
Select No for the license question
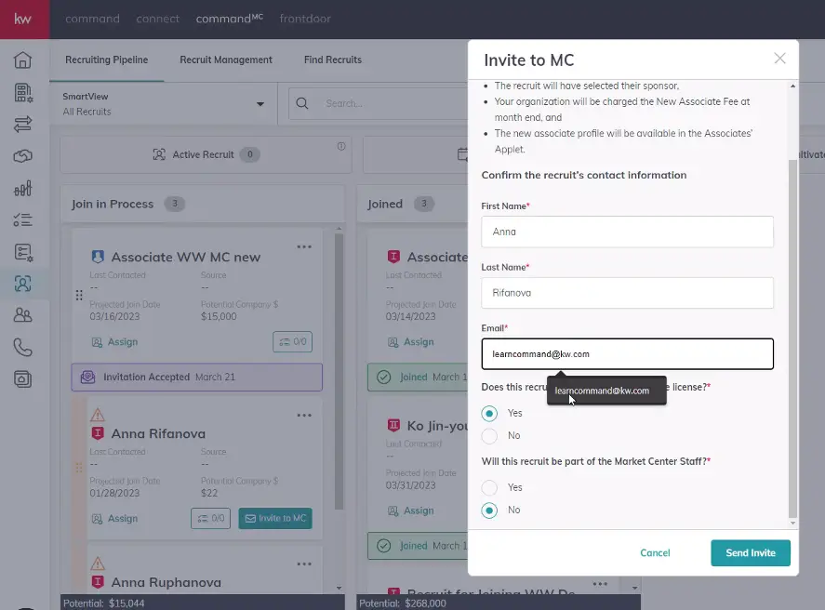pyautogui.click(x=489, y=436)
